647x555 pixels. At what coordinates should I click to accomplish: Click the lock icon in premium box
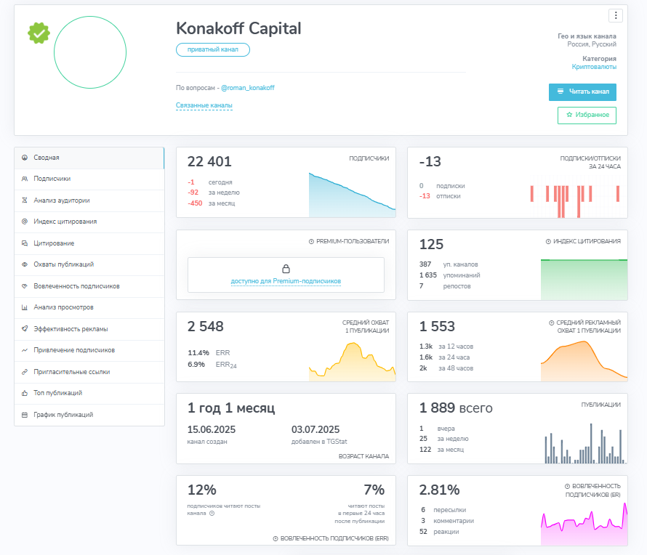pos(286,269)
